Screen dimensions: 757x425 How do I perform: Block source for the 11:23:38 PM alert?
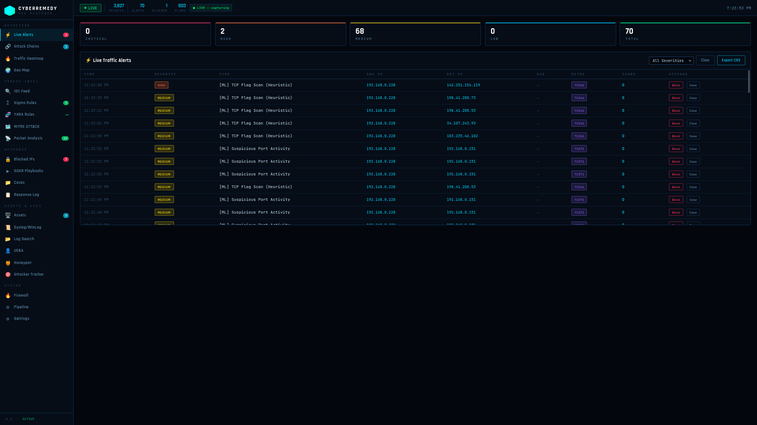pos(676,85)
